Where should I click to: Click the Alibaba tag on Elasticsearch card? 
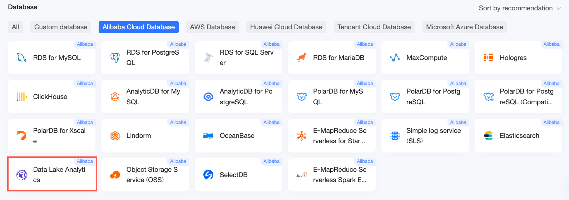551,122
